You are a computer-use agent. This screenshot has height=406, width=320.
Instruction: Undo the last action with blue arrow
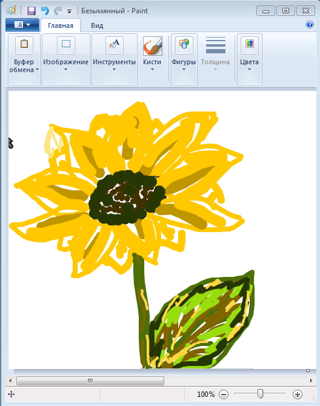(45, 11)
